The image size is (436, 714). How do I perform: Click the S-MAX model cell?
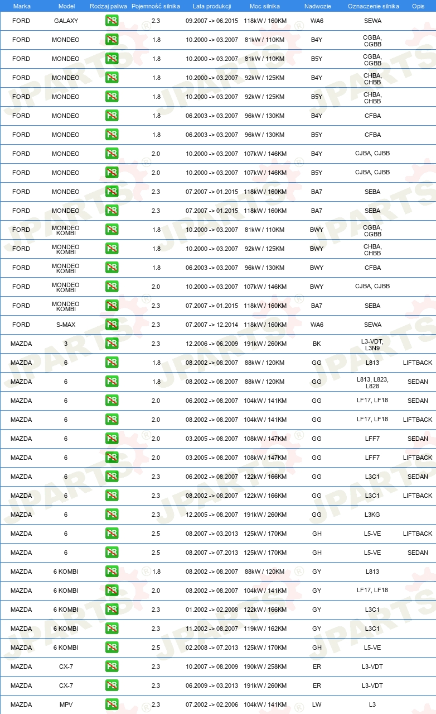[x=66, y=325]
